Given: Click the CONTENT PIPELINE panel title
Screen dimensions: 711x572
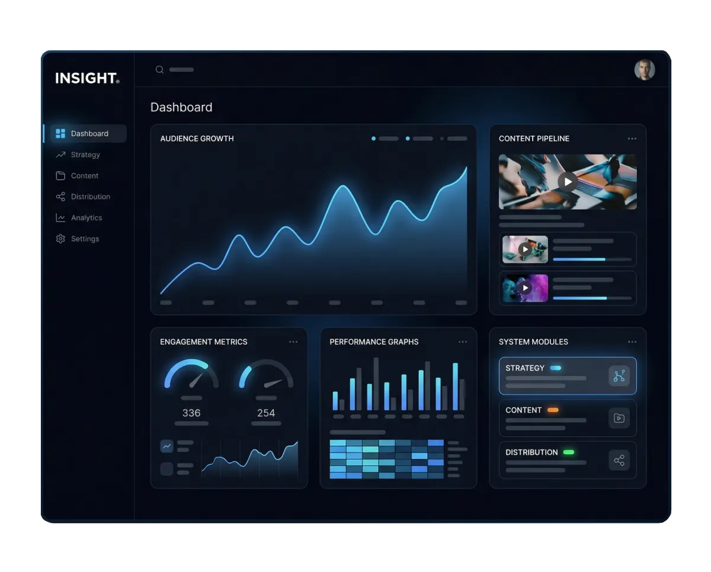Looking at the screenshot, I should click(x=534, y=139).
